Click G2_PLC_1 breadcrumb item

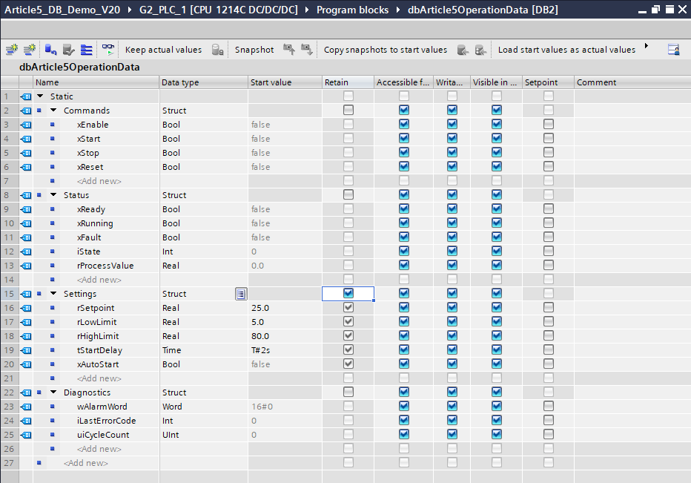tap(218, 10)
